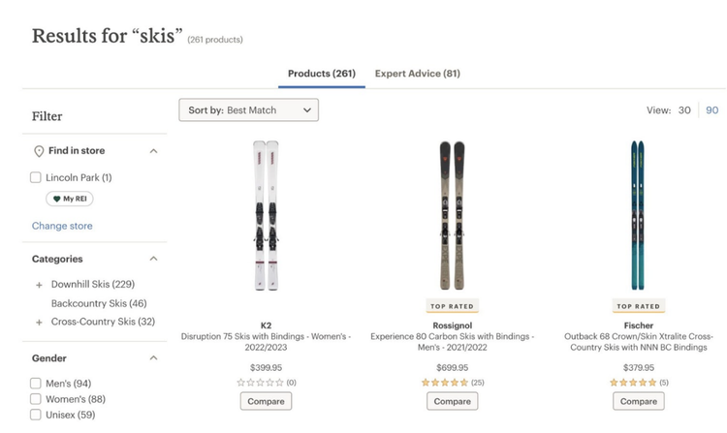Collapse the Find in store section
The image size is (727, 433).
153,151
